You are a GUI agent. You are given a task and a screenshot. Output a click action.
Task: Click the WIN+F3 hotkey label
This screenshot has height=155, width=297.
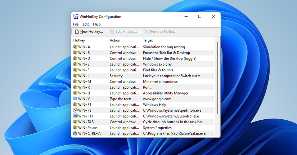(85, 110)
